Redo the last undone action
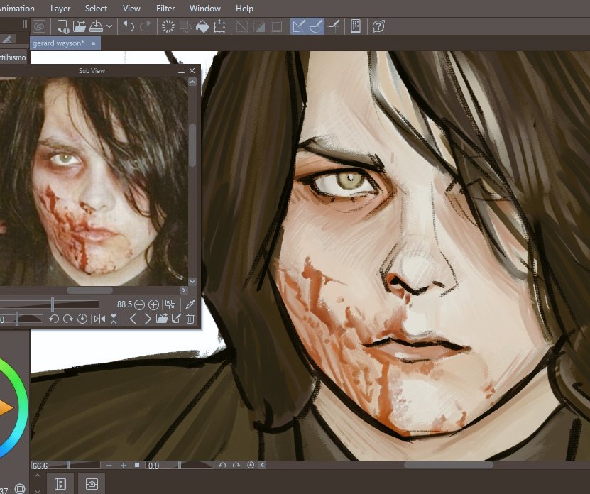The image size is (590, 494). (146, 26)
